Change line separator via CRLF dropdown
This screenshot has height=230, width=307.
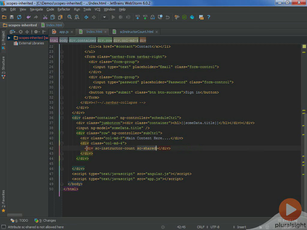pos(202,227)
